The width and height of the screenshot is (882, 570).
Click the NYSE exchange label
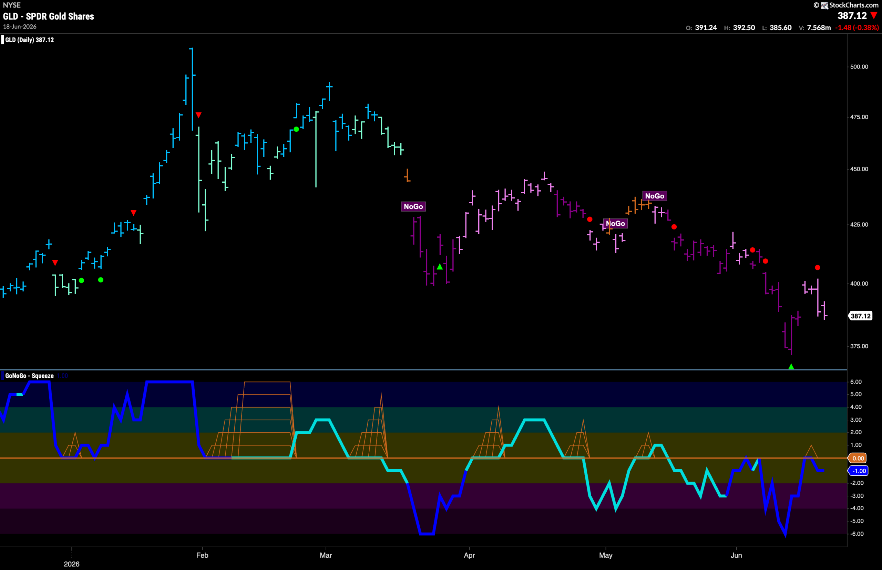11,5
